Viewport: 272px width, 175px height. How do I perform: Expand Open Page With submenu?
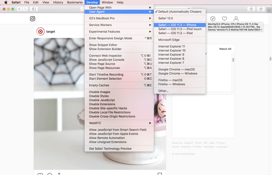(119, 7)
